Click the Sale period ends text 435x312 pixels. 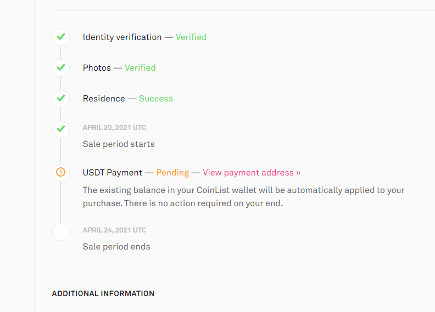[x=116, y=247]
